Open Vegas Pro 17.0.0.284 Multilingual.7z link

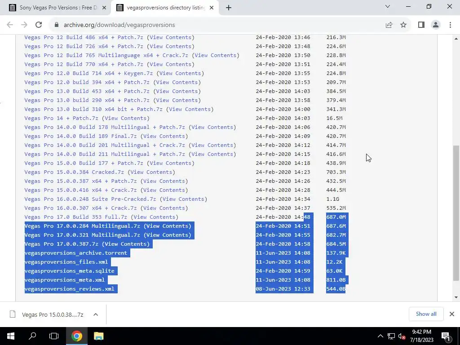82,226
